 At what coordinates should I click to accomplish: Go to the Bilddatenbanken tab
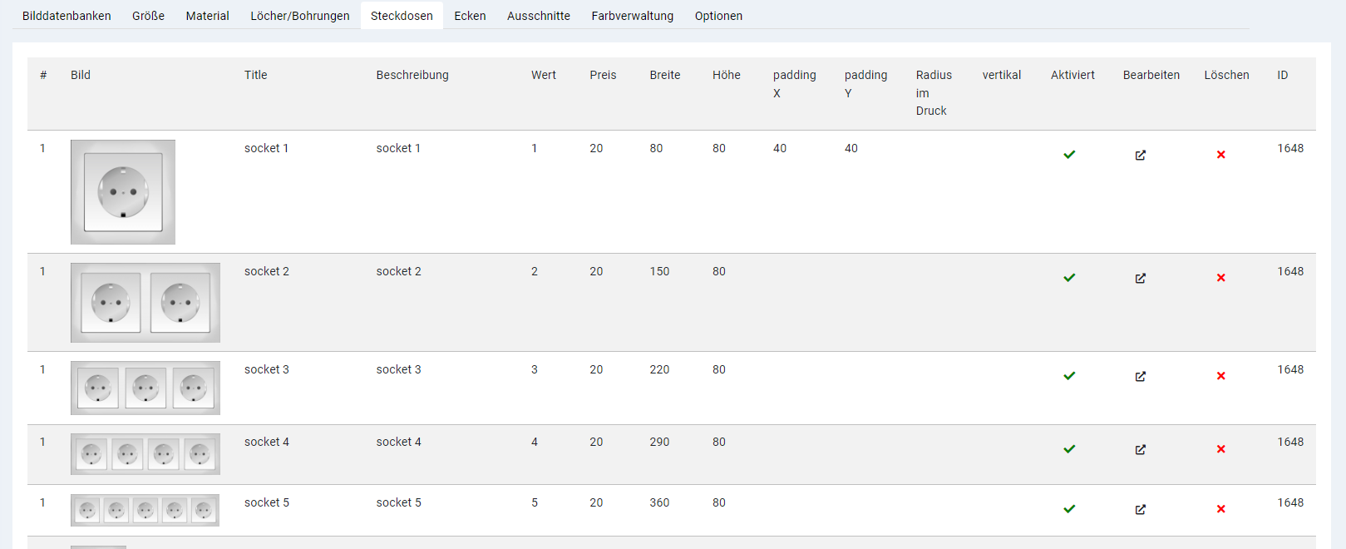(x=67, y=16)
